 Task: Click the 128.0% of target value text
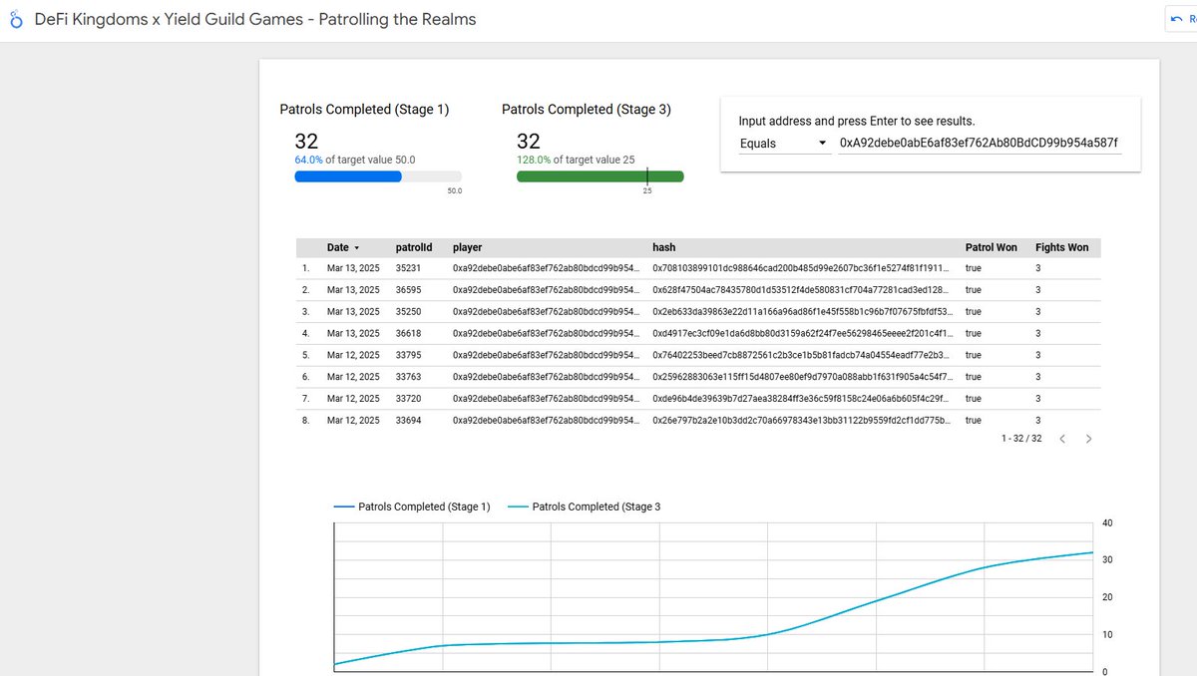[x=576, y=160]
